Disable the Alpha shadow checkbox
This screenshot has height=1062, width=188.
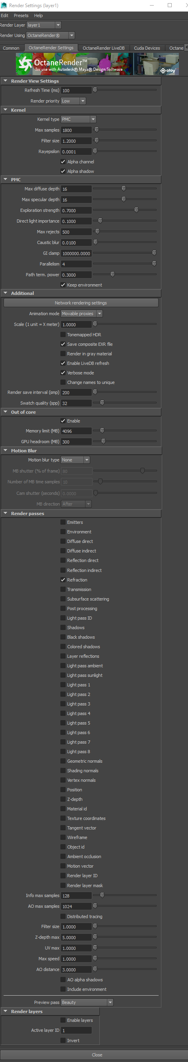[x=63, y=171]
